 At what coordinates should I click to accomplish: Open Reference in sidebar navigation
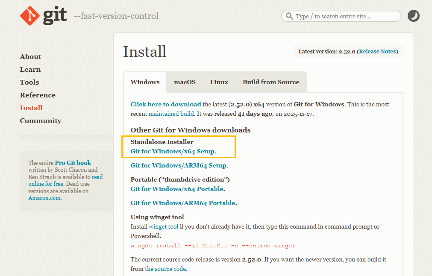[x=38, y=95]
